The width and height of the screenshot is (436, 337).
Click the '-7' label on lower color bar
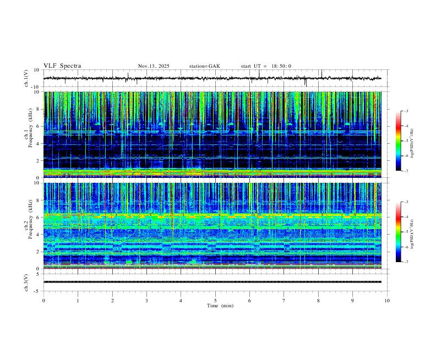click(x=406, y=262)
